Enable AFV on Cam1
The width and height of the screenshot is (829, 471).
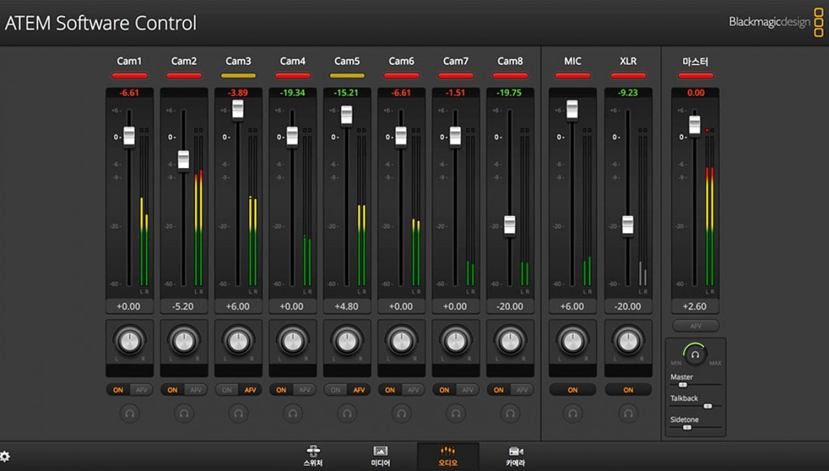point(142,390)
